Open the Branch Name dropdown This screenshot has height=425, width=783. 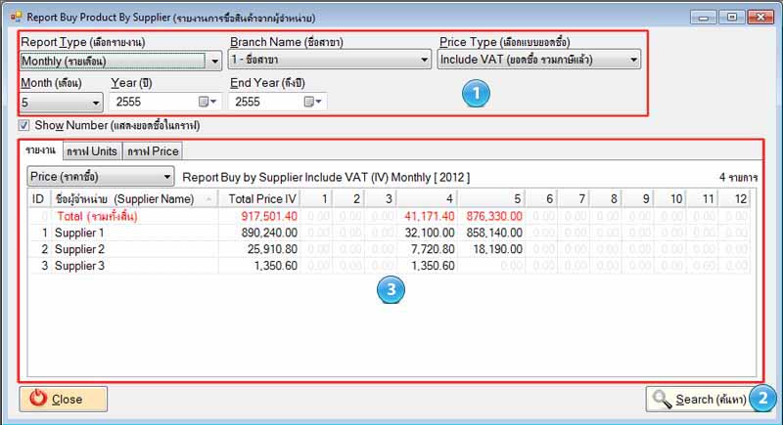click(424, 61)
